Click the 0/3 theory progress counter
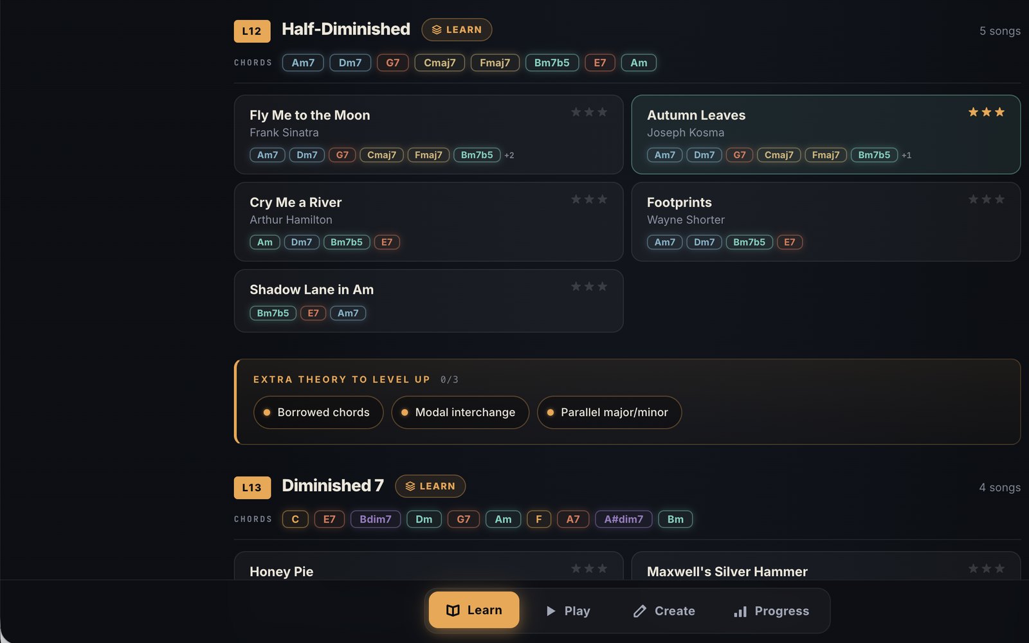 (450, 379)
